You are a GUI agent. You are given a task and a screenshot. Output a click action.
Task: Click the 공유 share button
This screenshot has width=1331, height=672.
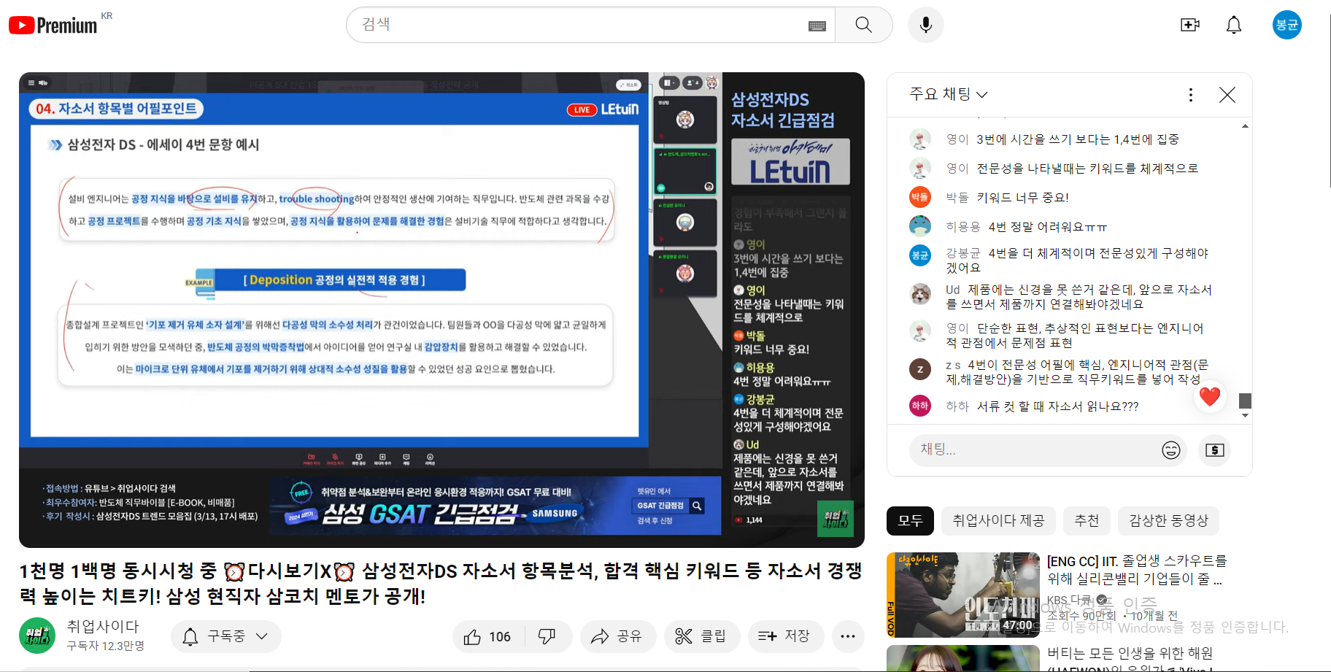click(x=617, y=637)
